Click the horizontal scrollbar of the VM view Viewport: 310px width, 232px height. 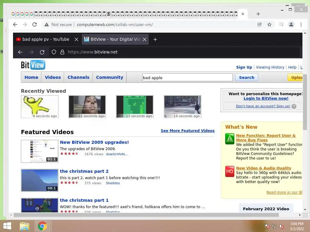tap(146, 215)
